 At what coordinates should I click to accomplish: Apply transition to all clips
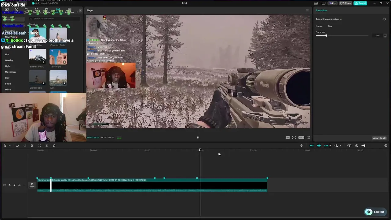pyautogui.click(x=379, y=138)
